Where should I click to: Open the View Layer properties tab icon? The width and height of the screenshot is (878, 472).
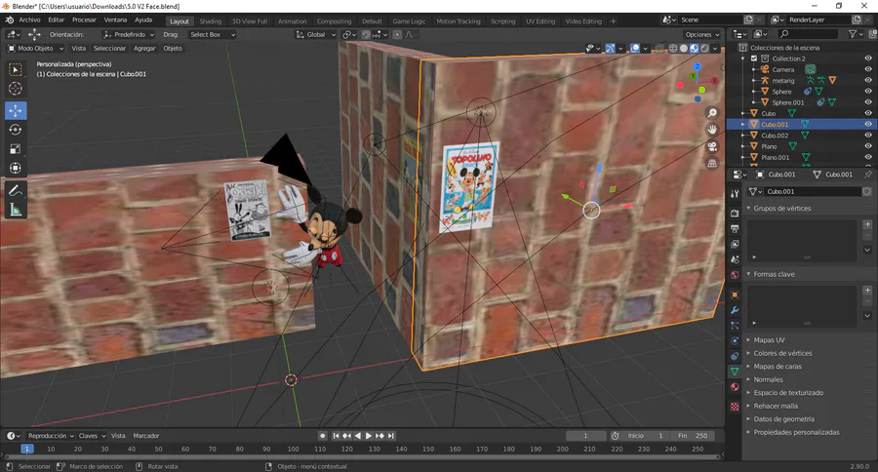click(735, 244)
